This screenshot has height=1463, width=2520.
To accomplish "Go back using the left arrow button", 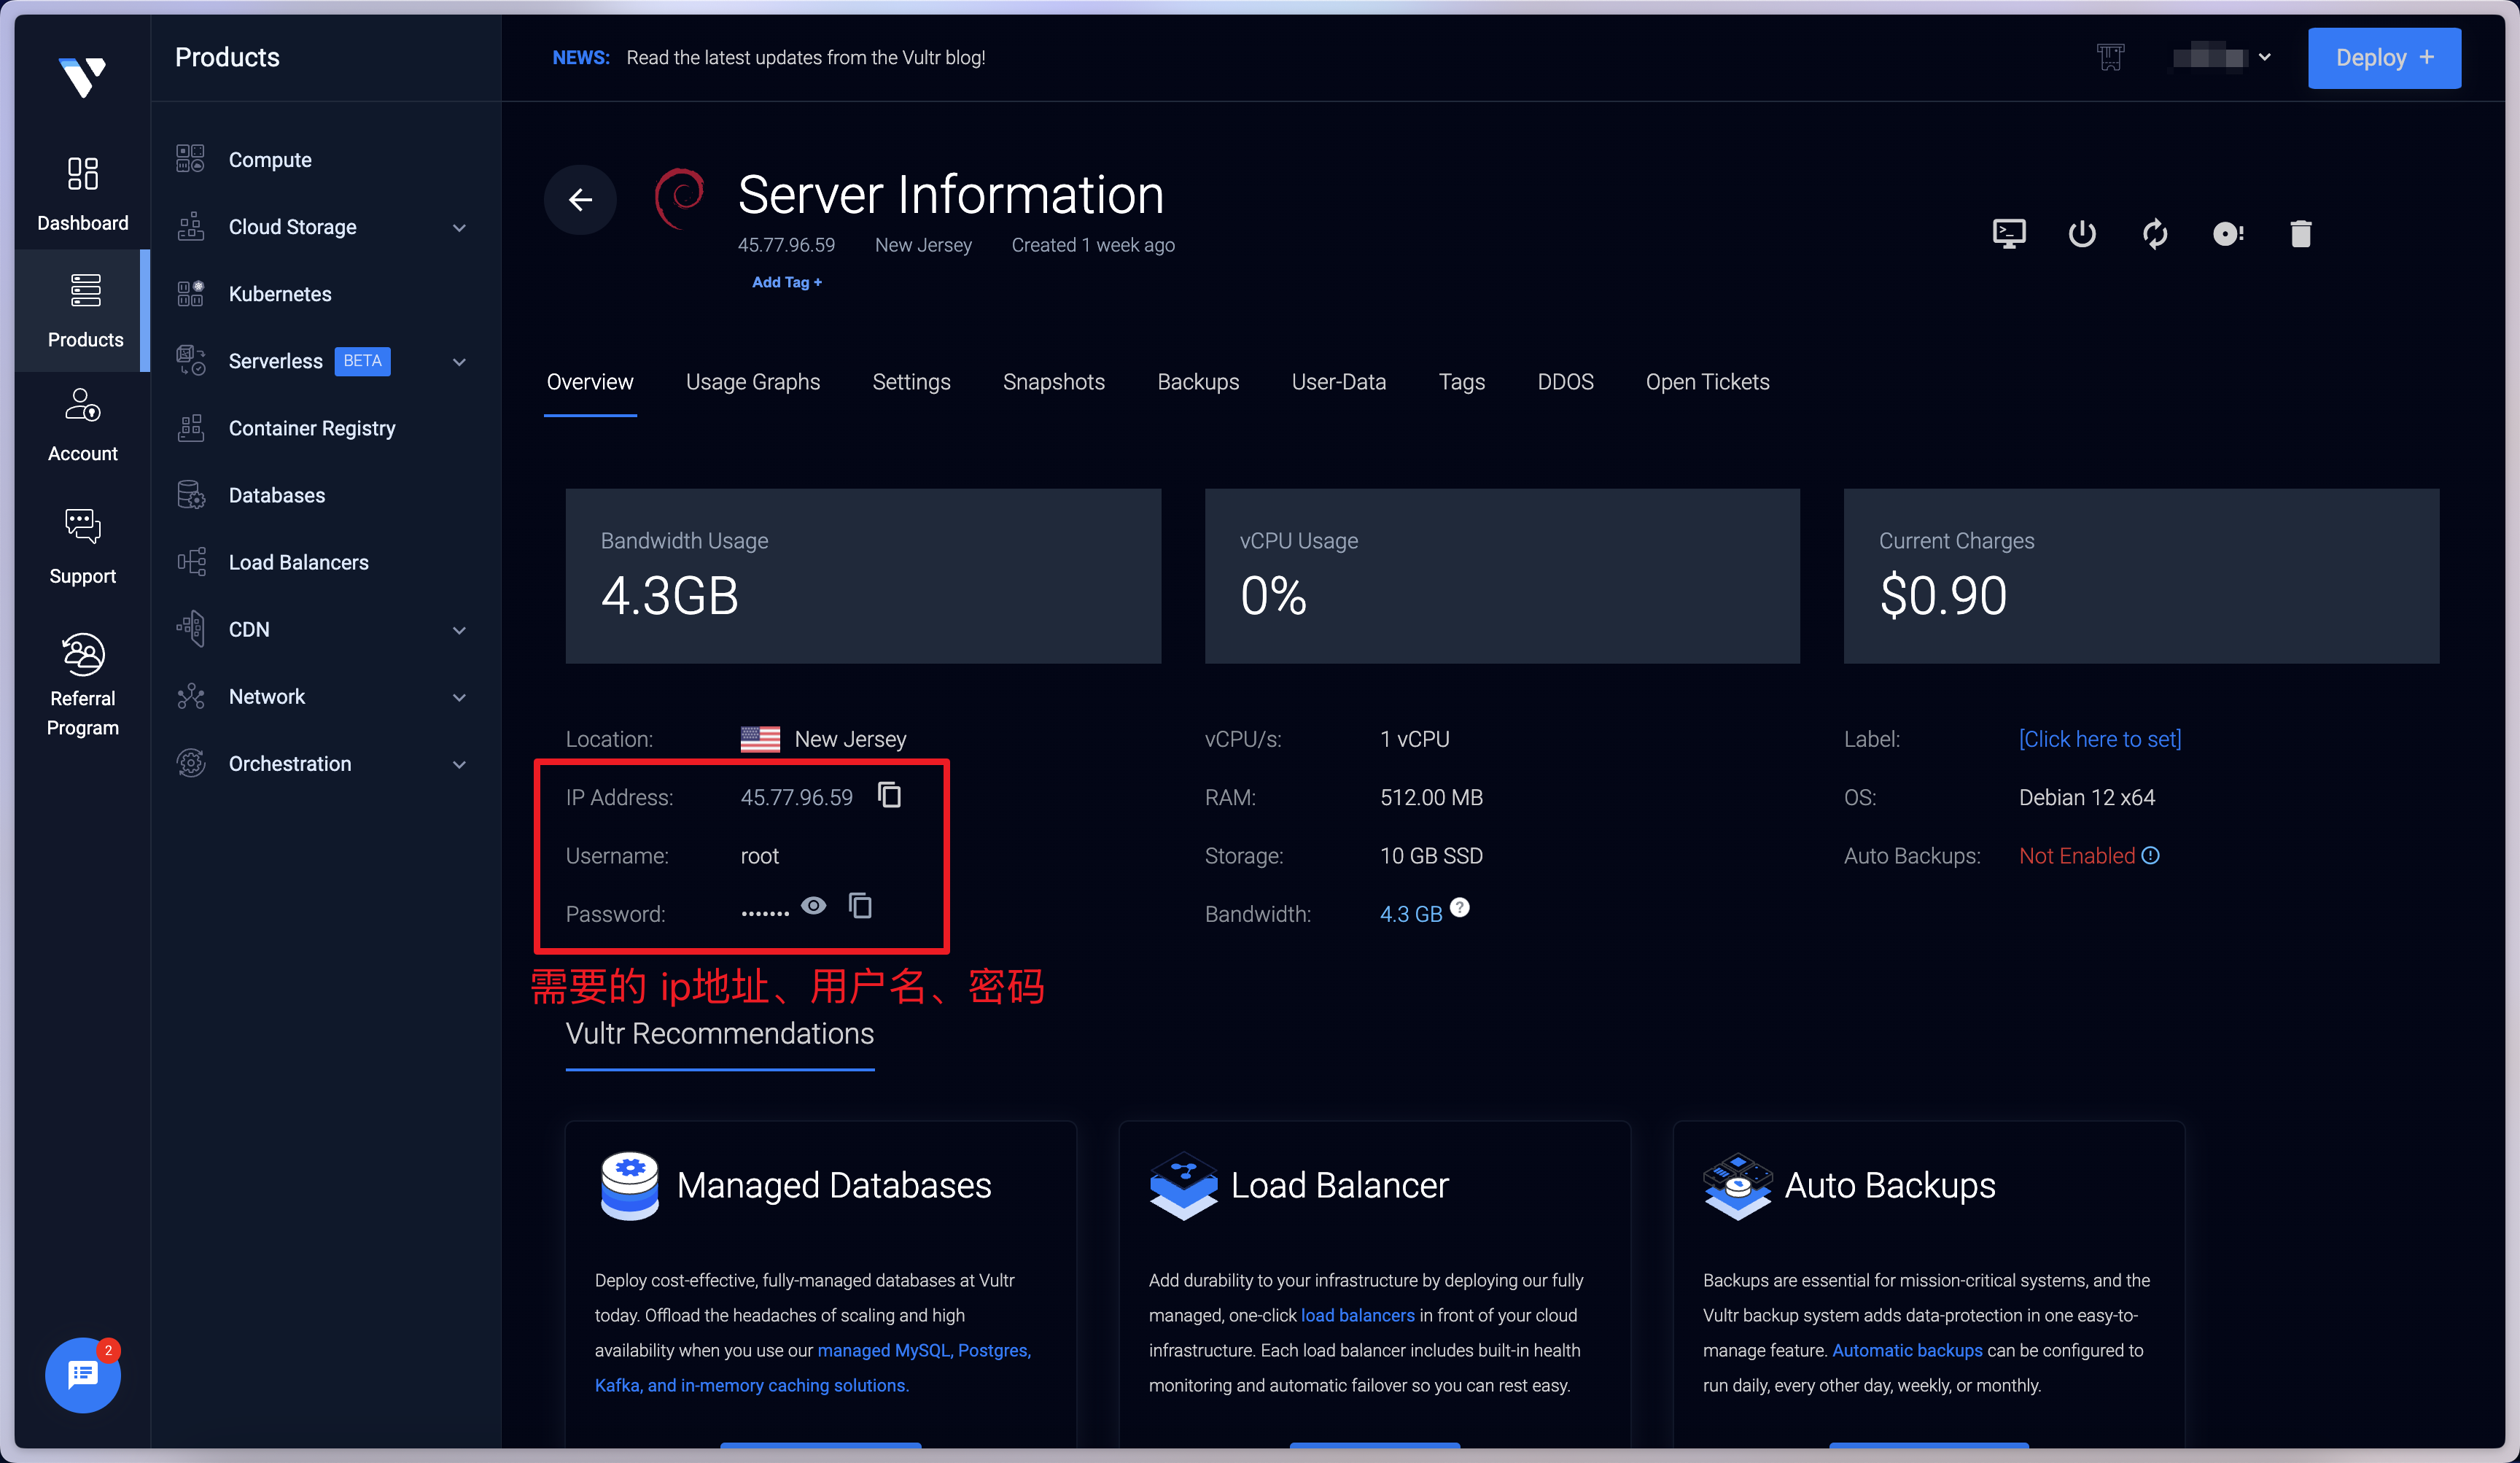I will [580, 200].
